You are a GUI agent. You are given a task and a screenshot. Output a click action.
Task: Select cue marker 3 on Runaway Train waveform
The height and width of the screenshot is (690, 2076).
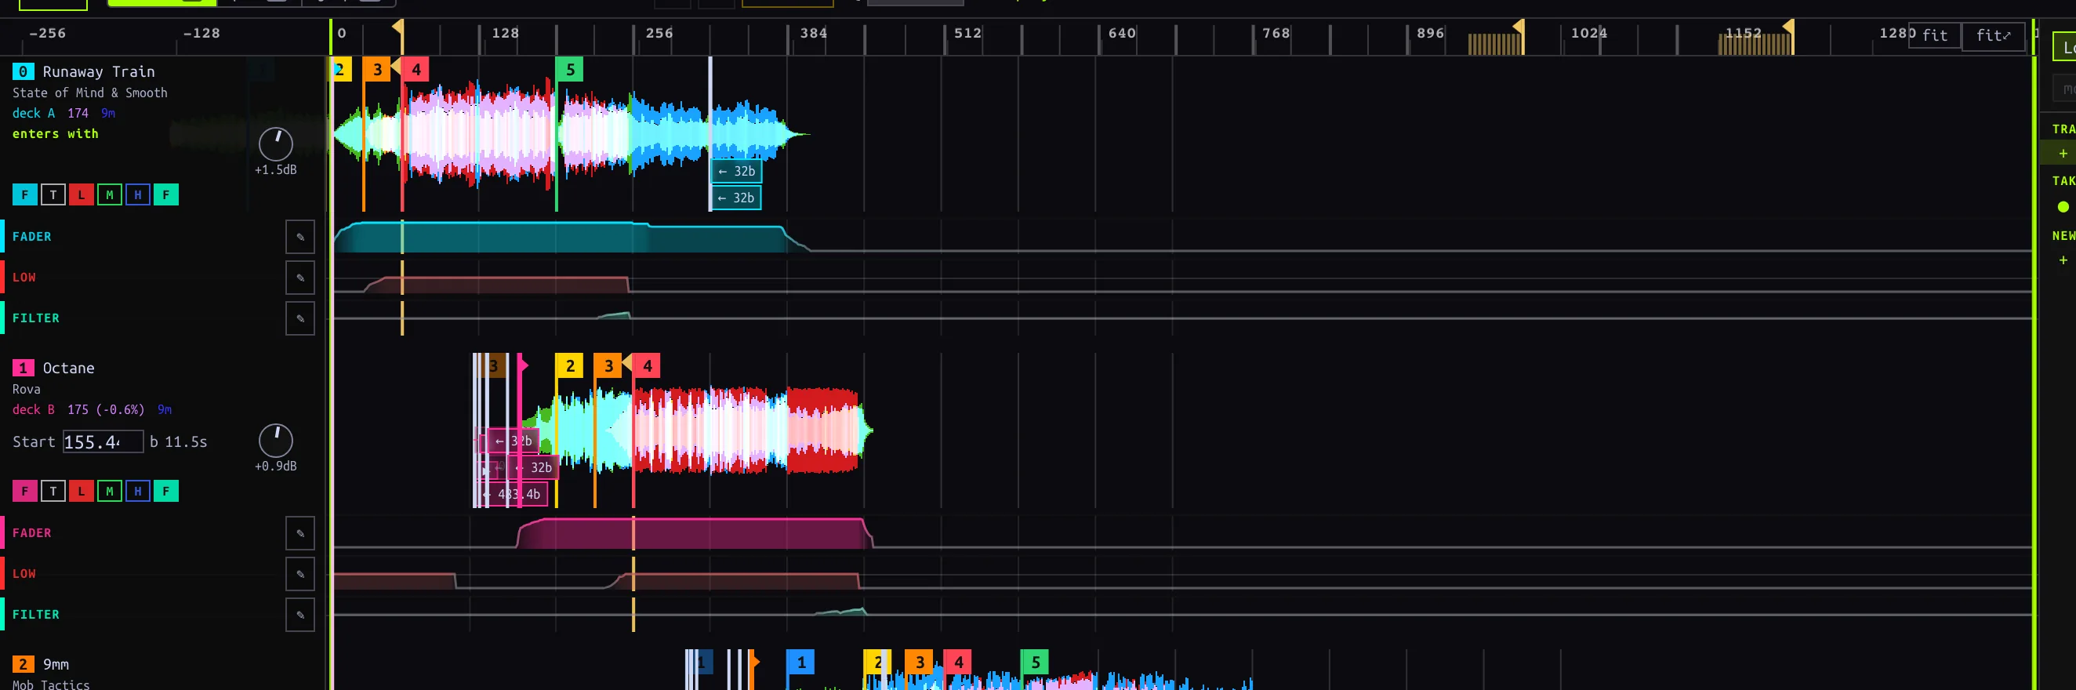tap(376, 69)
